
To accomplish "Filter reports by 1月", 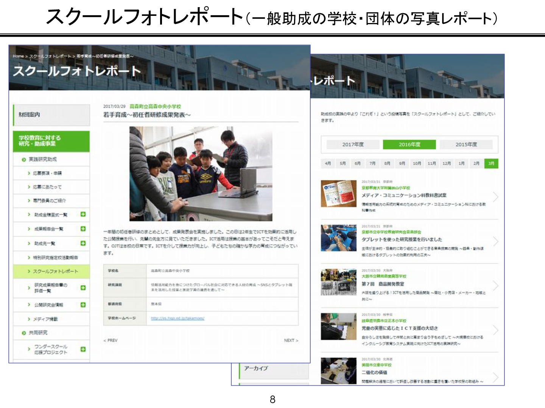I will (x=461, y=164).
